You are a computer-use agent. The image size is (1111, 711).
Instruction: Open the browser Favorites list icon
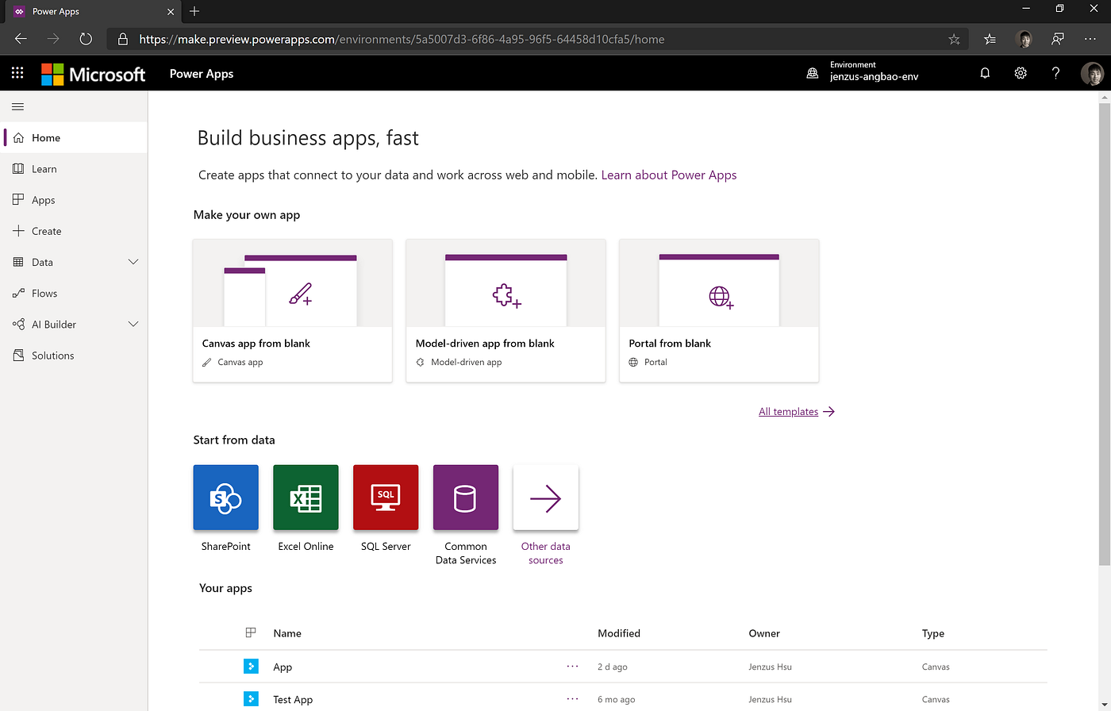coord(990,39)
